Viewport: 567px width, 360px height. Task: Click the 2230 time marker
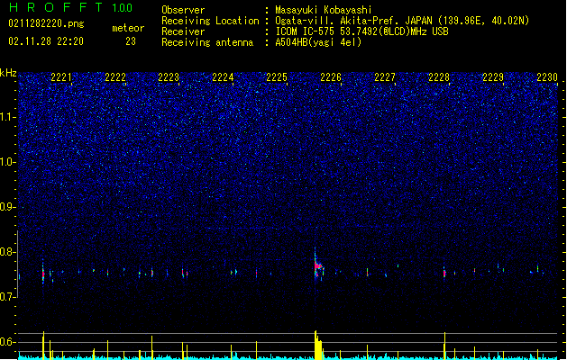(x=547, y=77)
